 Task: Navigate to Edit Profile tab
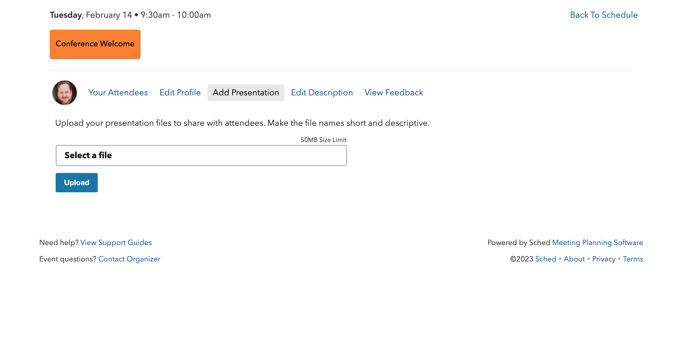[180, 92]
